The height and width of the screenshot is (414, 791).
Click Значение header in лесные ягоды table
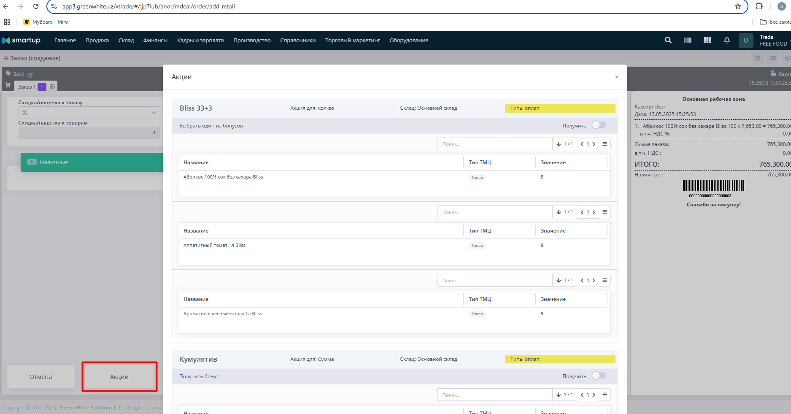pyautogui.click(x=553, y=299)
